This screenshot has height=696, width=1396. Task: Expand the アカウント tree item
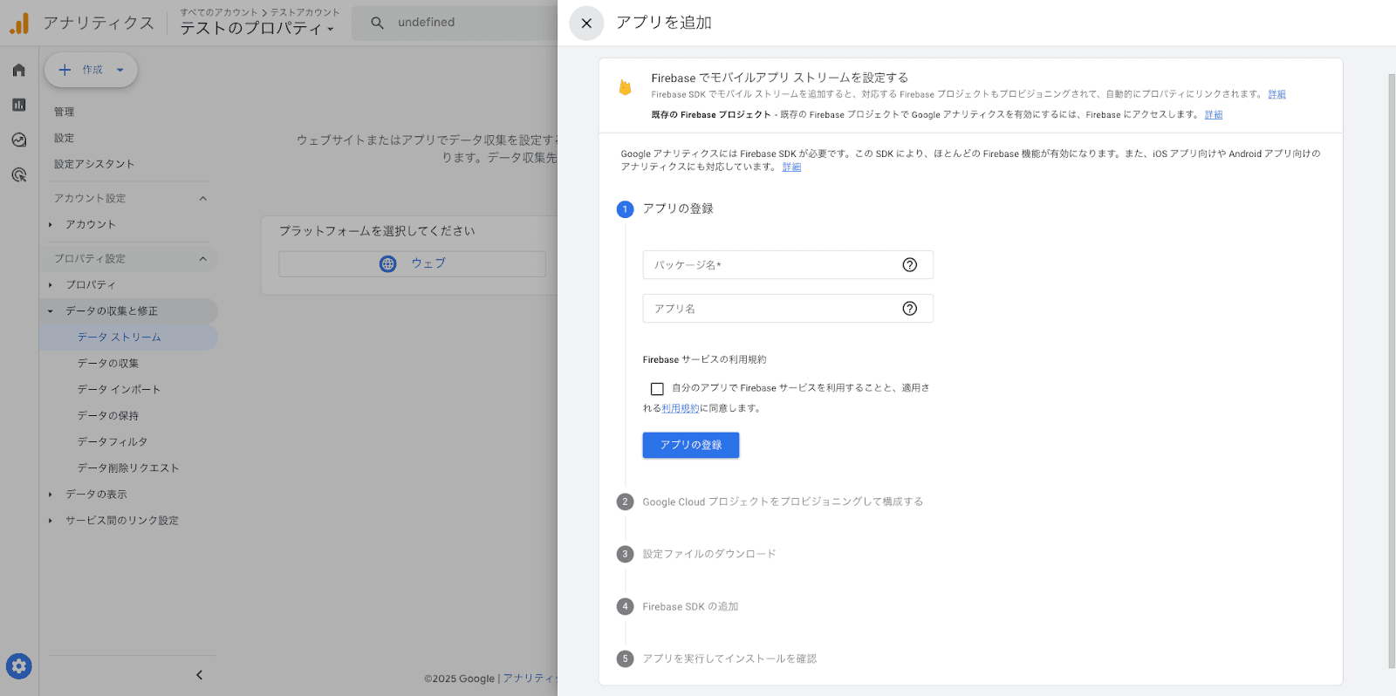[x=51, y=225]
